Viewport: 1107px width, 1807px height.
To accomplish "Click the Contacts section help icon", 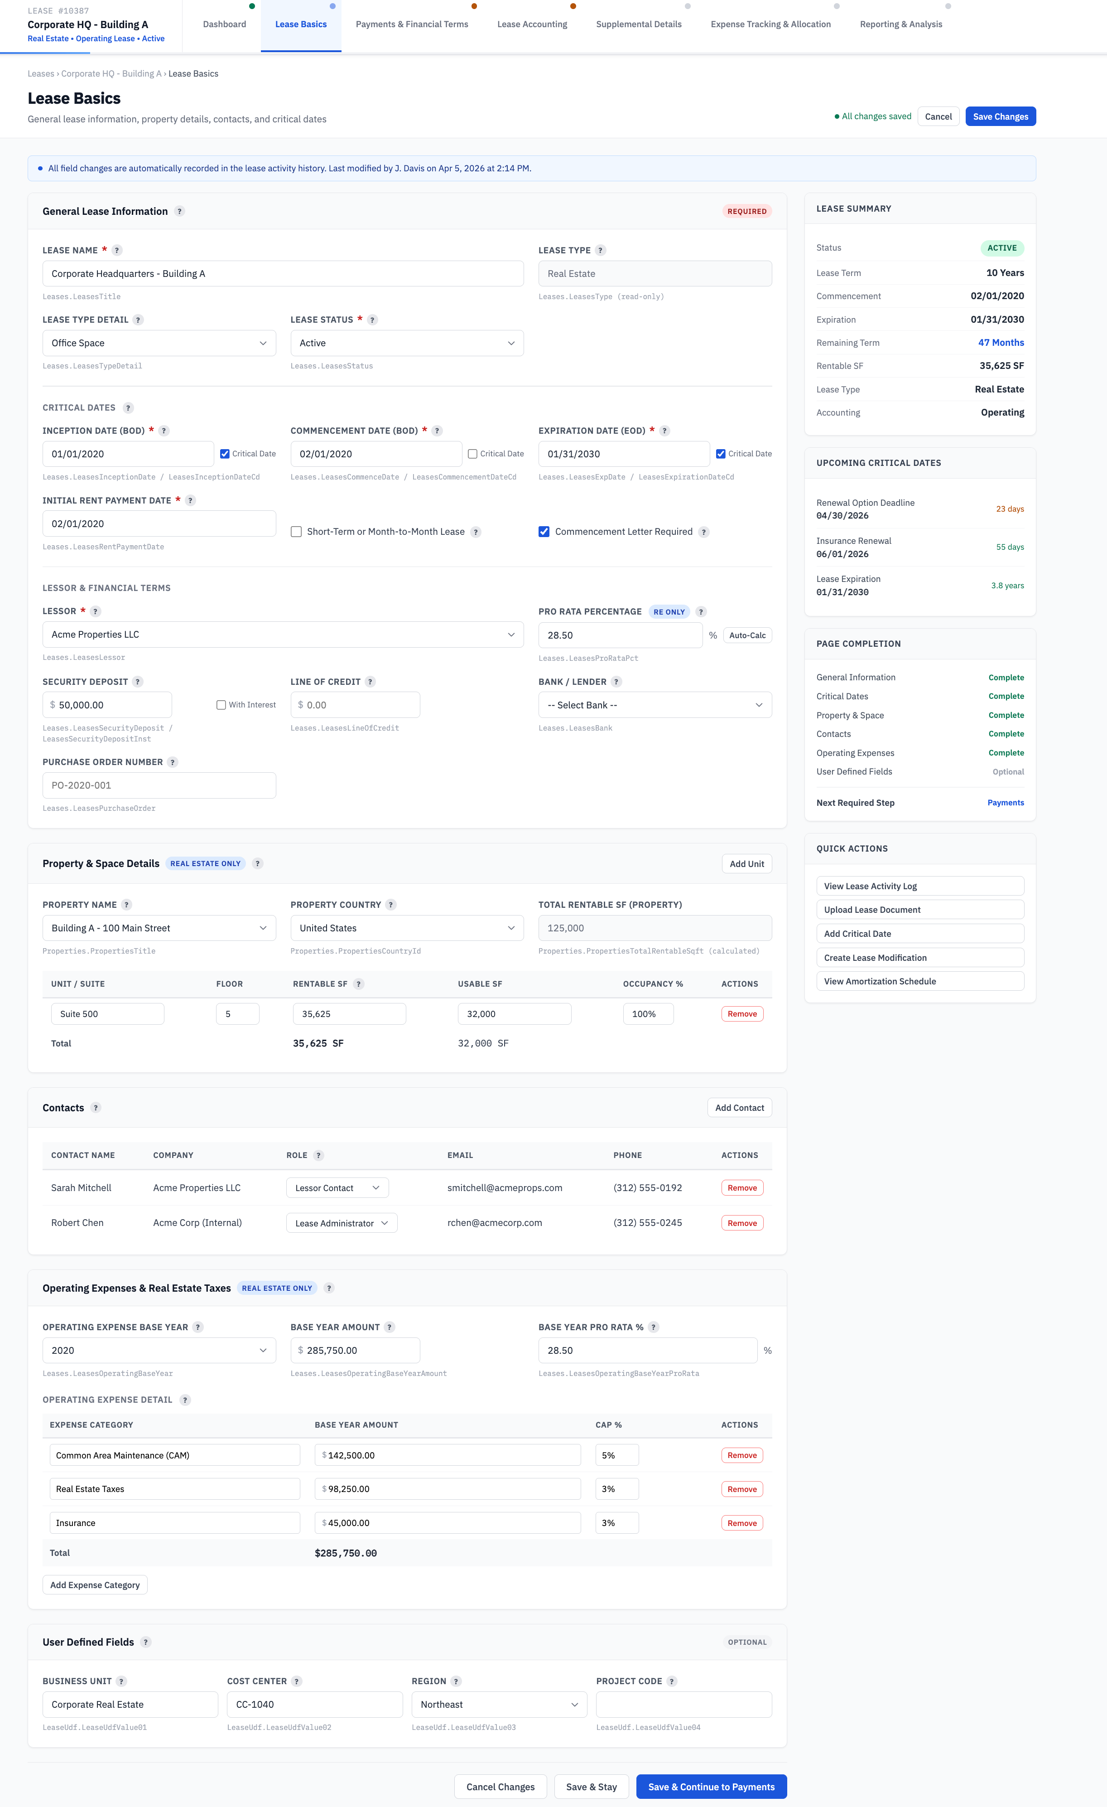I will point(95,1107).
